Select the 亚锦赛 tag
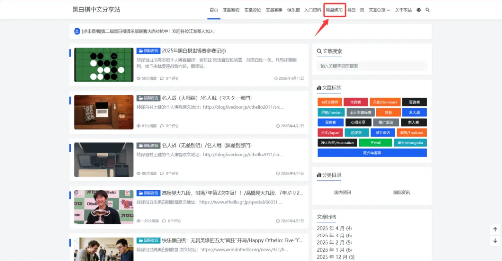502x261 pixels. click(414, 102)
